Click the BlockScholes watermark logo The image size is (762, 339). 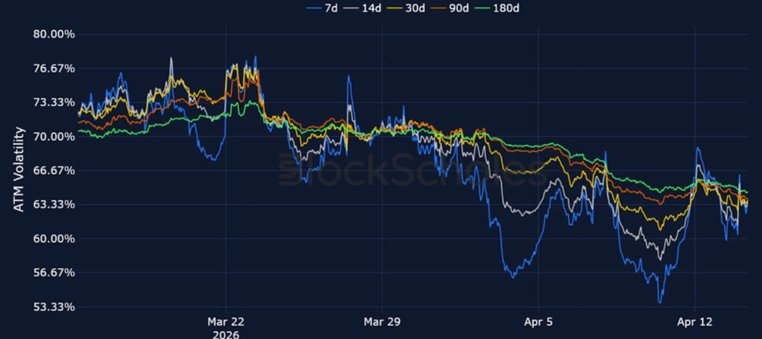click(412, 169)
